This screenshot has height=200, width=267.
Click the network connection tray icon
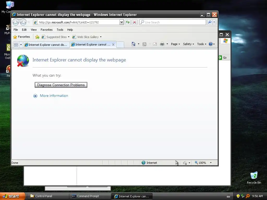[x=243, y=196]
